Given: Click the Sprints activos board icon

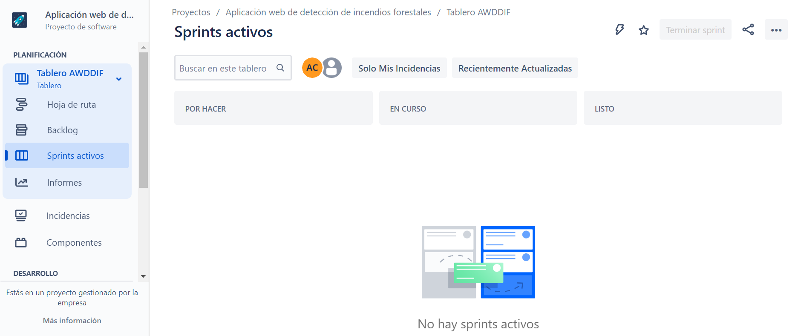Looking at the screenshot, I should coord(22,155).
